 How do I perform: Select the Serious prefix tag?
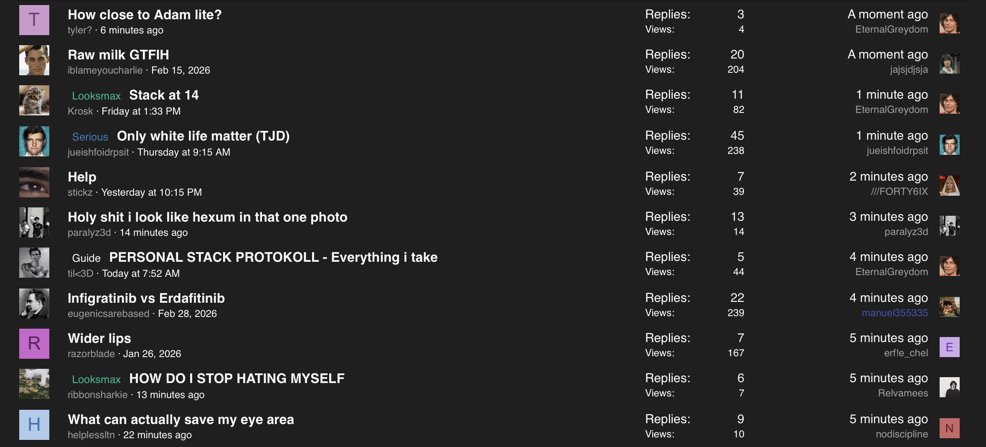click(90, 137)
